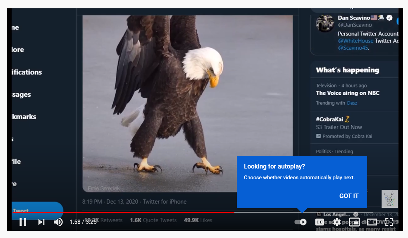Viewport: 408px width, 238px height.
Task: Click 'Choose whether videos automatically play next.' text
Action: (299, 178)
